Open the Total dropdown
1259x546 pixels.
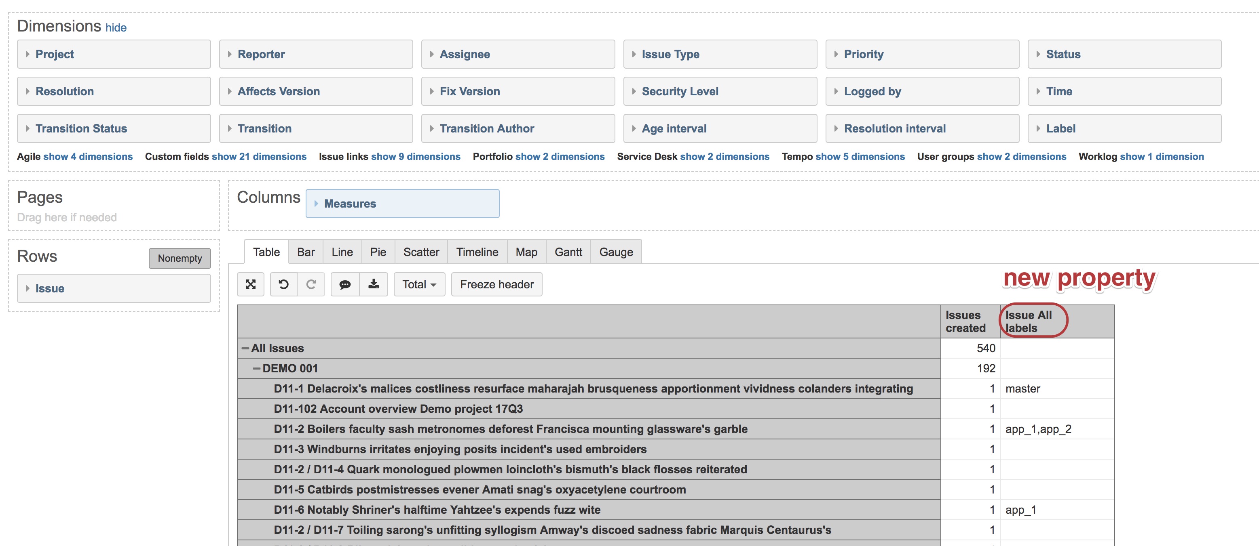pos(419,284)
